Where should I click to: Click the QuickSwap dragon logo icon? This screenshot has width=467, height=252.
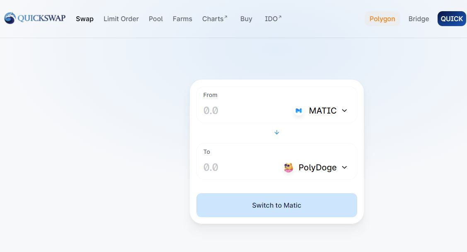[x=10, y=19]
